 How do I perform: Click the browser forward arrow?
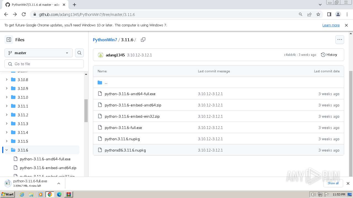point(15,15)
